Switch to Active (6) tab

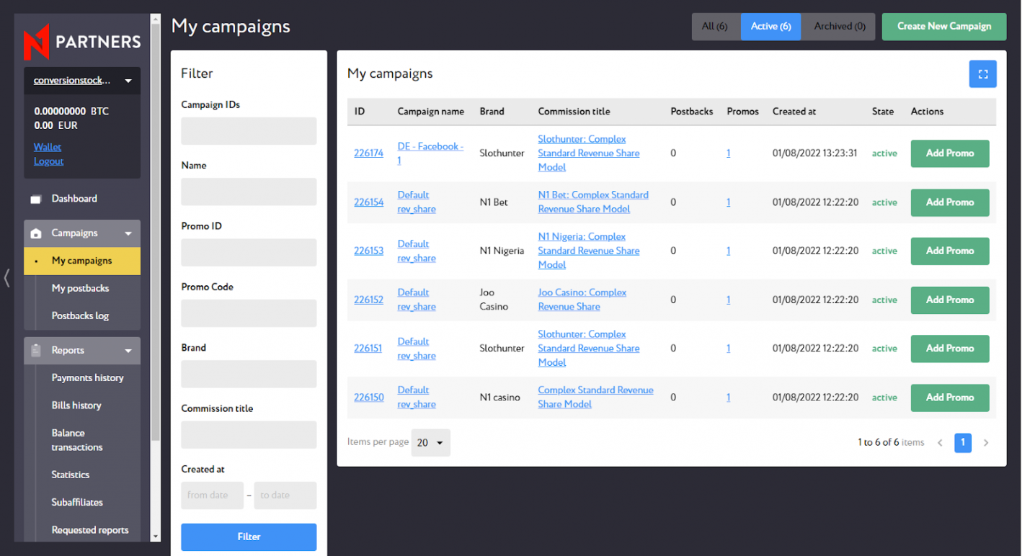coord(770,27)
